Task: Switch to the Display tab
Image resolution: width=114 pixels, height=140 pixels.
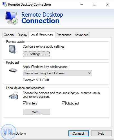Action: [x=23, y=35]
